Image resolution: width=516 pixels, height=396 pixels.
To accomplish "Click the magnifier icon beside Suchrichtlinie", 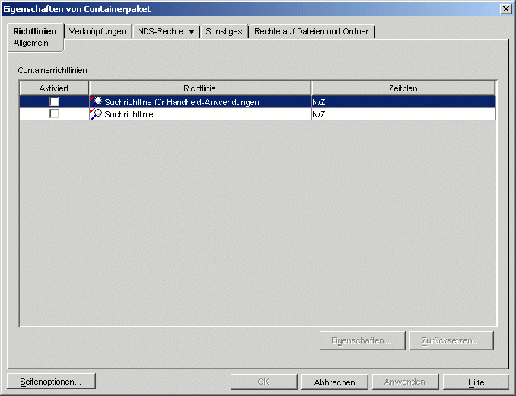I will tap(96, 114).
